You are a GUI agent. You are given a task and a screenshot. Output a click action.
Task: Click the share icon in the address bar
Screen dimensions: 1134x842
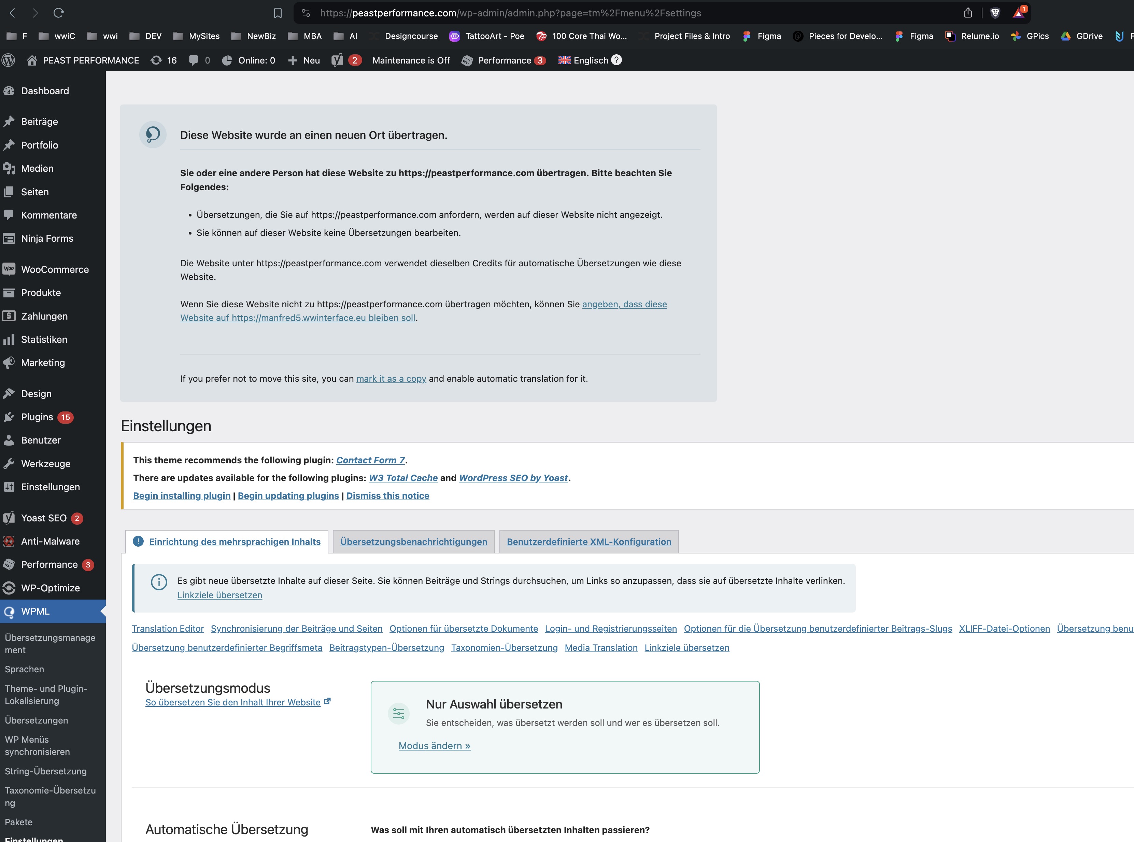coord(968,13)
